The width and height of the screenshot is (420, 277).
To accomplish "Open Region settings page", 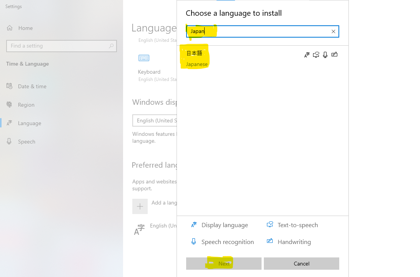I will pos(26,105).
